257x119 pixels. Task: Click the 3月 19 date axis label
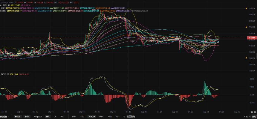(x=128, y=112)
